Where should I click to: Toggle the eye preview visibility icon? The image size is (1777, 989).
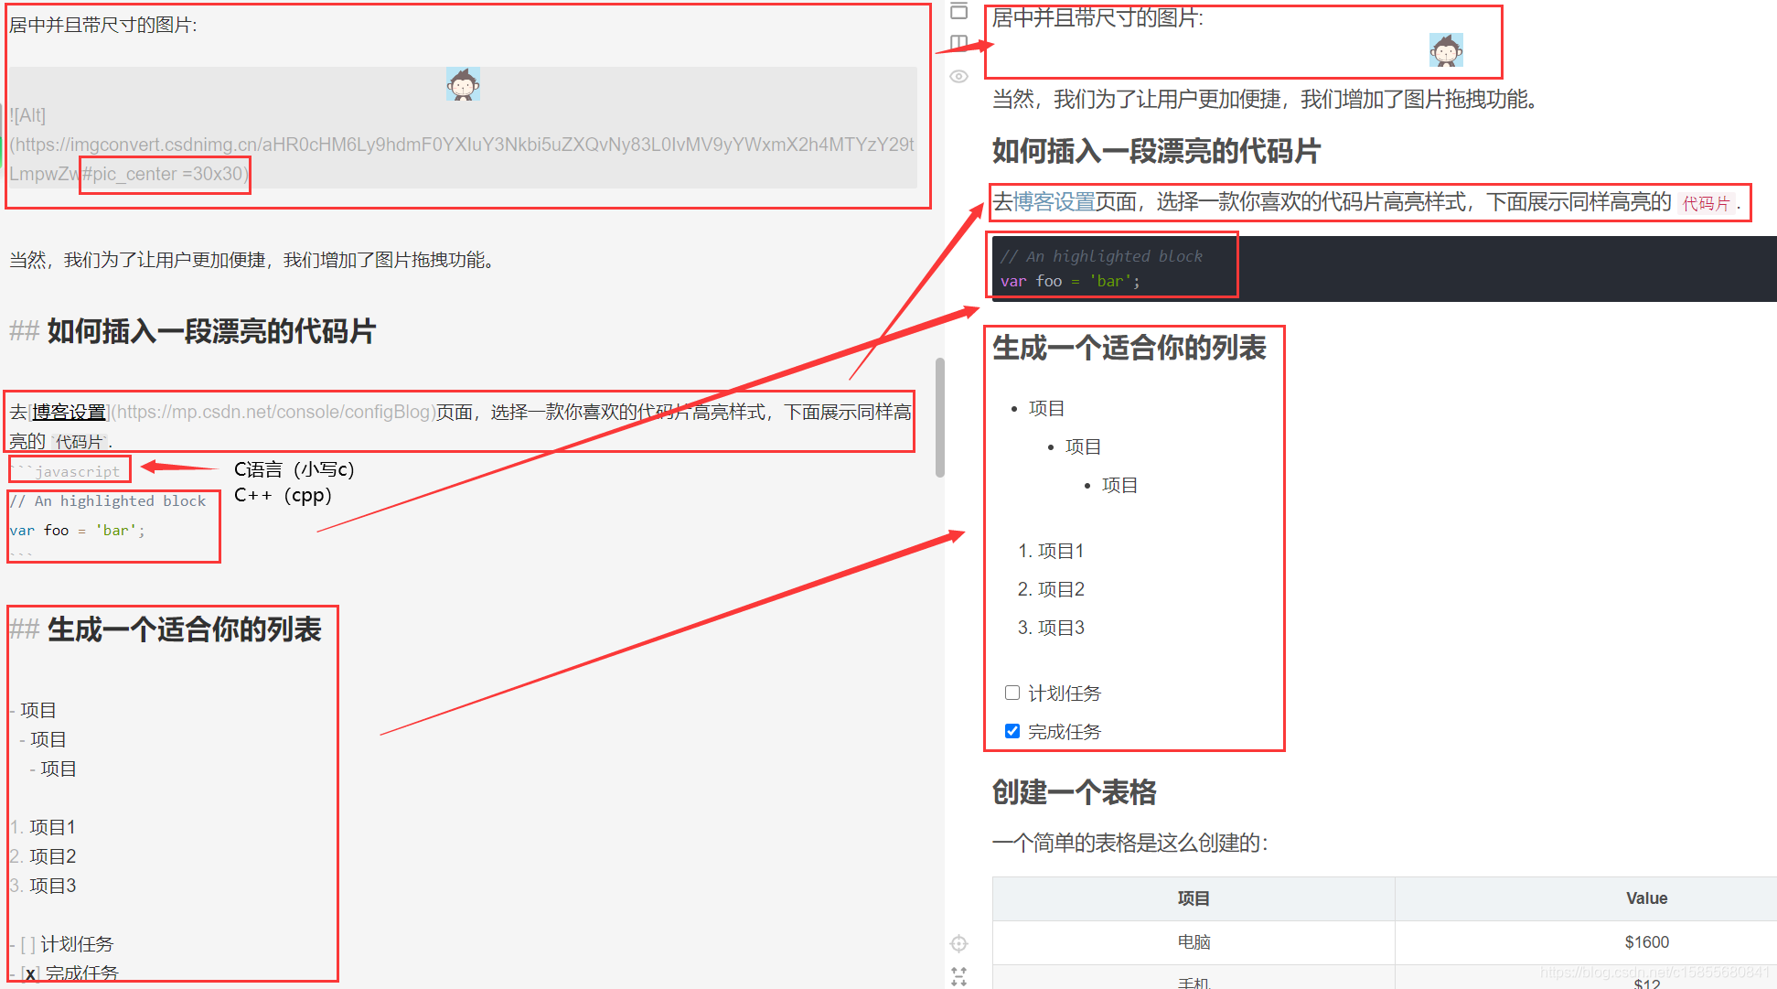pyautogui.click(x=958, y=76)
